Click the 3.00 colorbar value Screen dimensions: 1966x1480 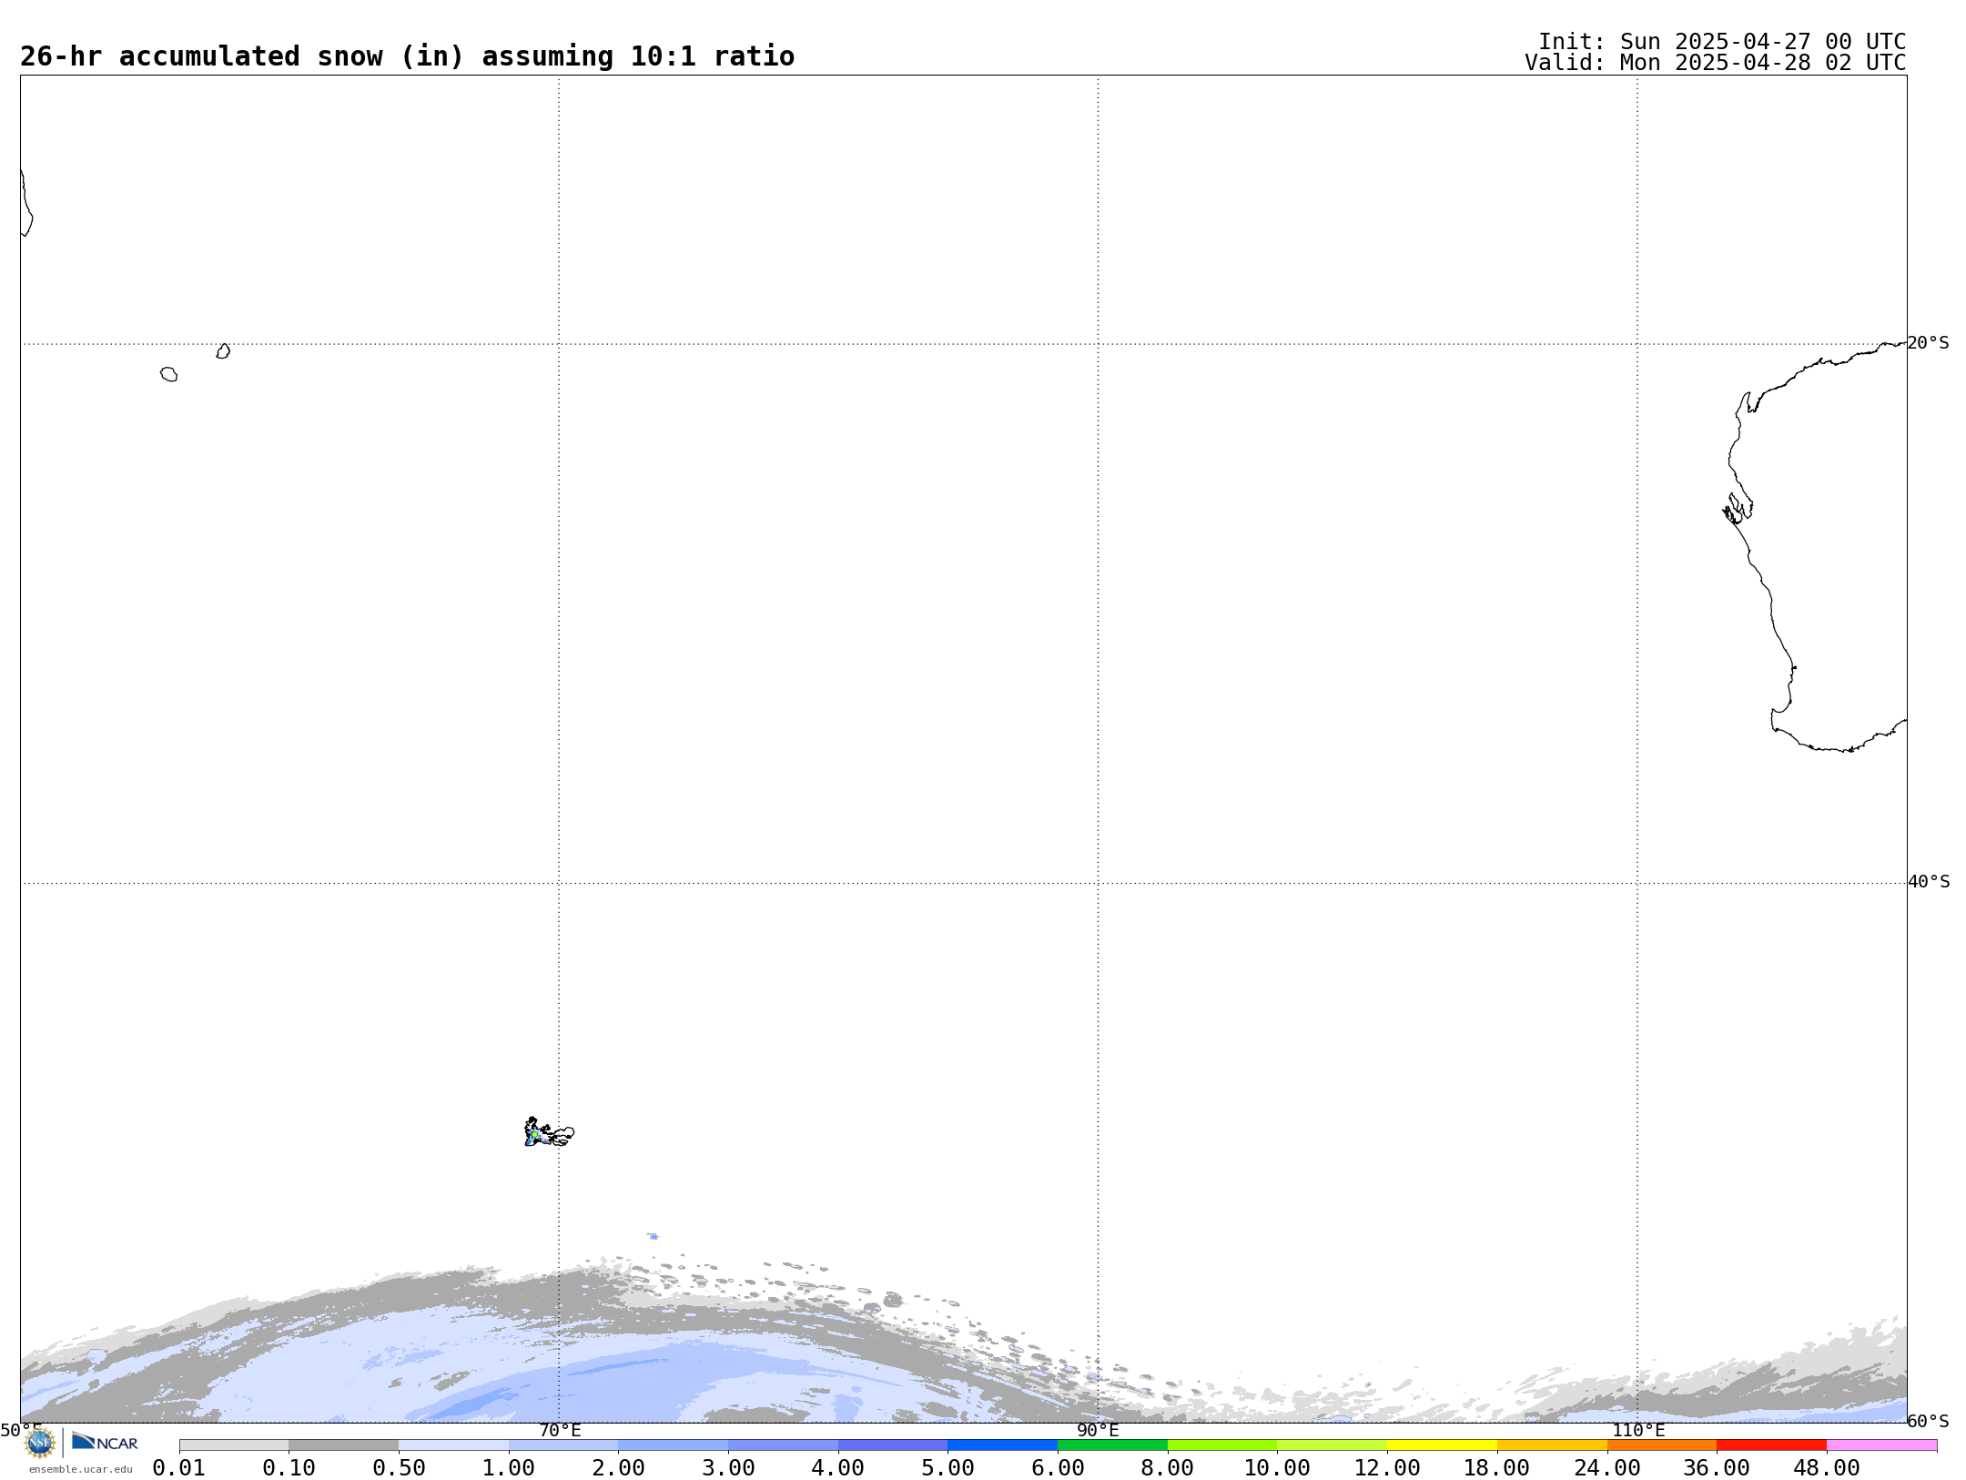point(728,1467)
